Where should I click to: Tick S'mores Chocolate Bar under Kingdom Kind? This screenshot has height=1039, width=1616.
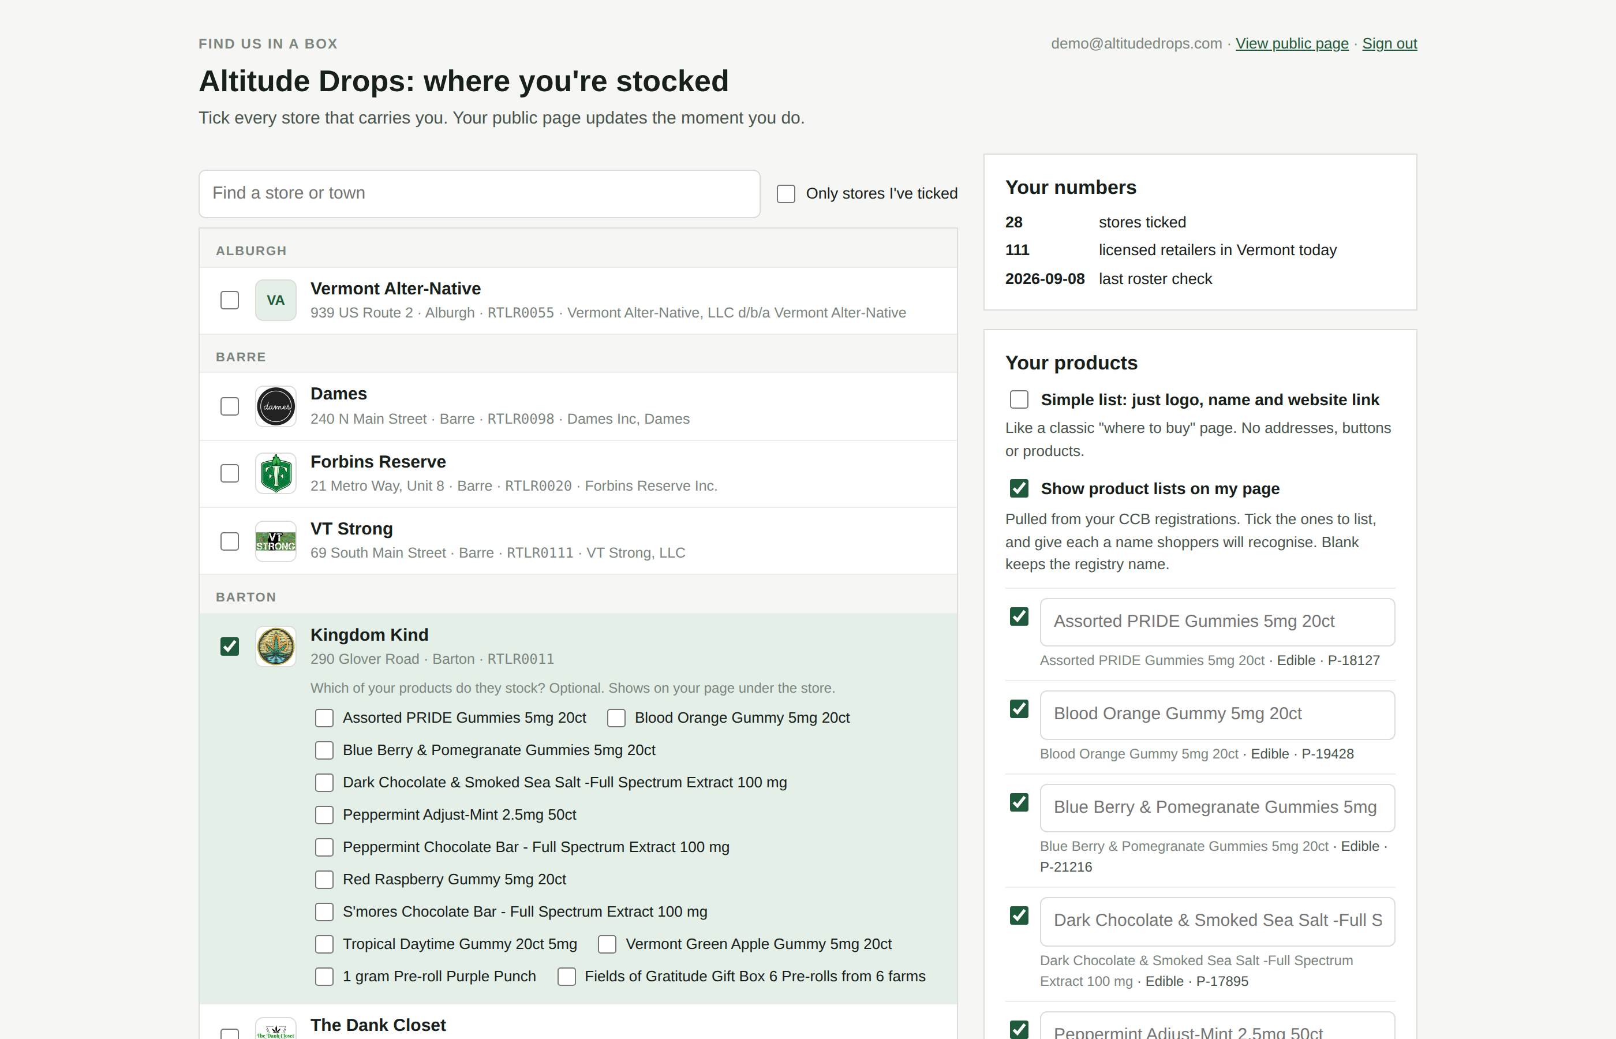tap(324, 912)
